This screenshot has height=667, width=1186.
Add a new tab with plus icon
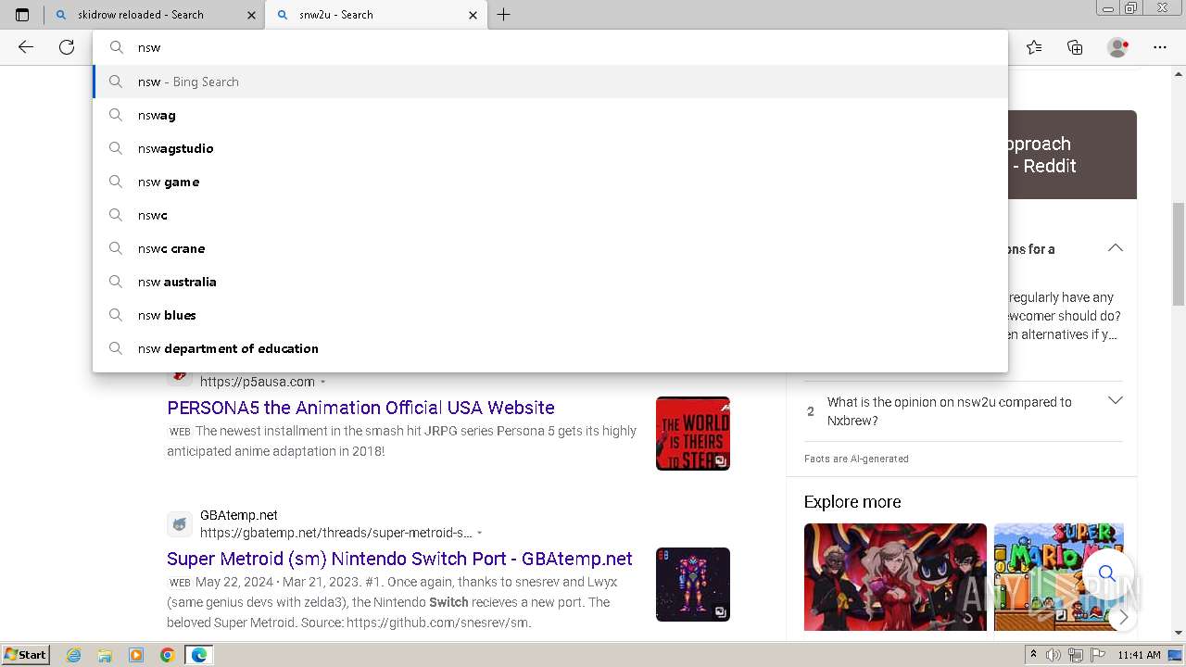(503, 15)
